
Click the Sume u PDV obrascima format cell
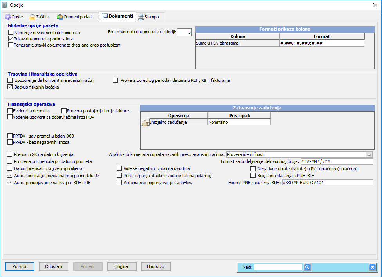(322, 43)
